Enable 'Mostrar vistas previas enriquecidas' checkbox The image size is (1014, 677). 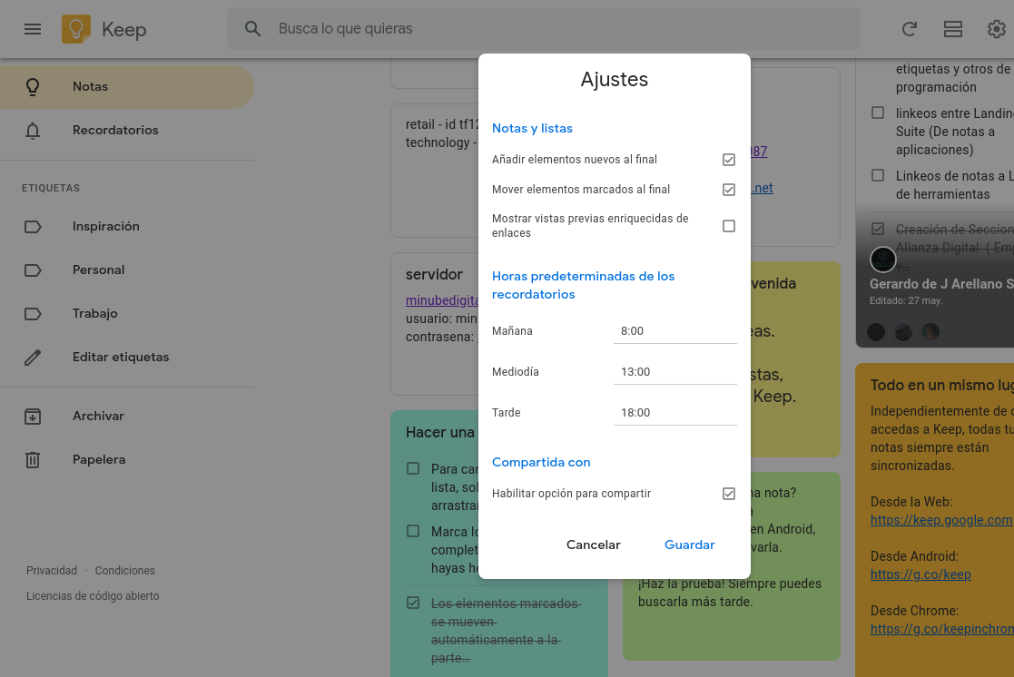729,226
